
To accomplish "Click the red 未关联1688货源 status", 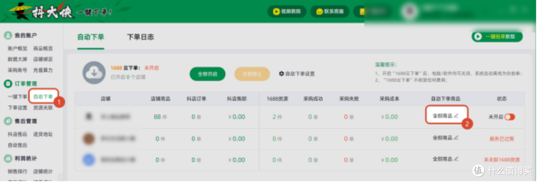I will pyautogui.click(x=502, y=160).
